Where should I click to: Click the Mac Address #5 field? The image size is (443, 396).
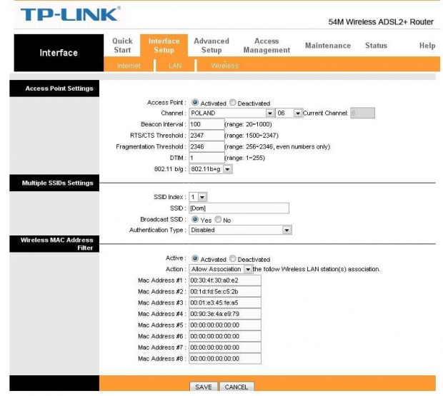coord(224,325)
